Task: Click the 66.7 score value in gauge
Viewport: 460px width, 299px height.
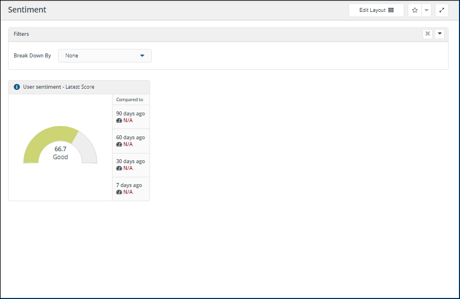Action: click(x=60, y=149)
